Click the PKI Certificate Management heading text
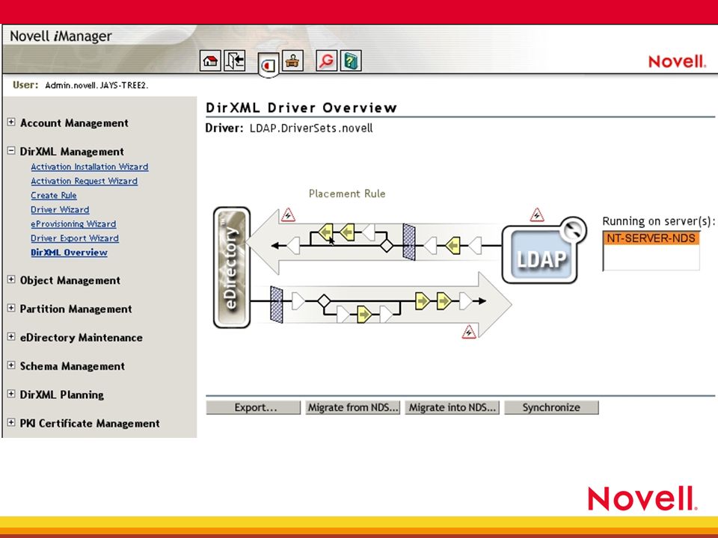 (x=90, y=424)
